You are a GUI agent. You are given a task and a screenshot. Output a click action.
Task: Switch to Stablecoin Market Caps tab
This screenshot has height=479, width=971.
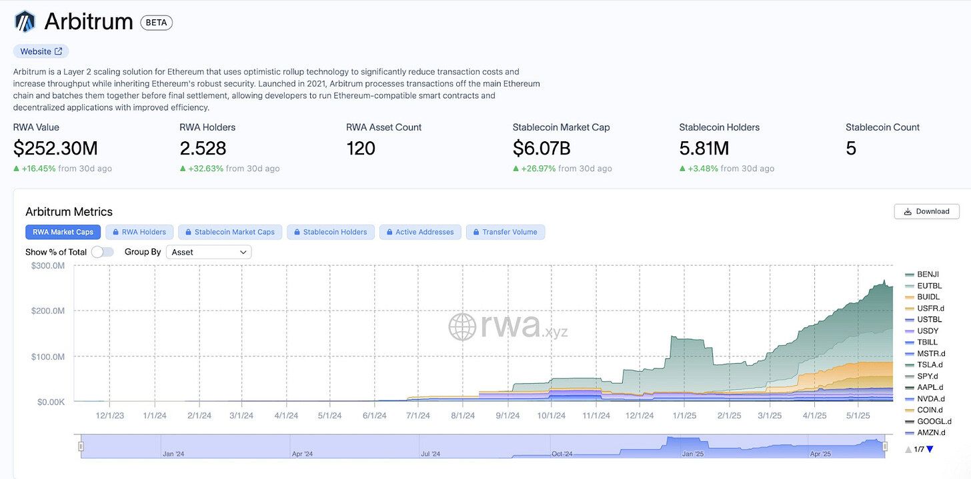[230, 232]
